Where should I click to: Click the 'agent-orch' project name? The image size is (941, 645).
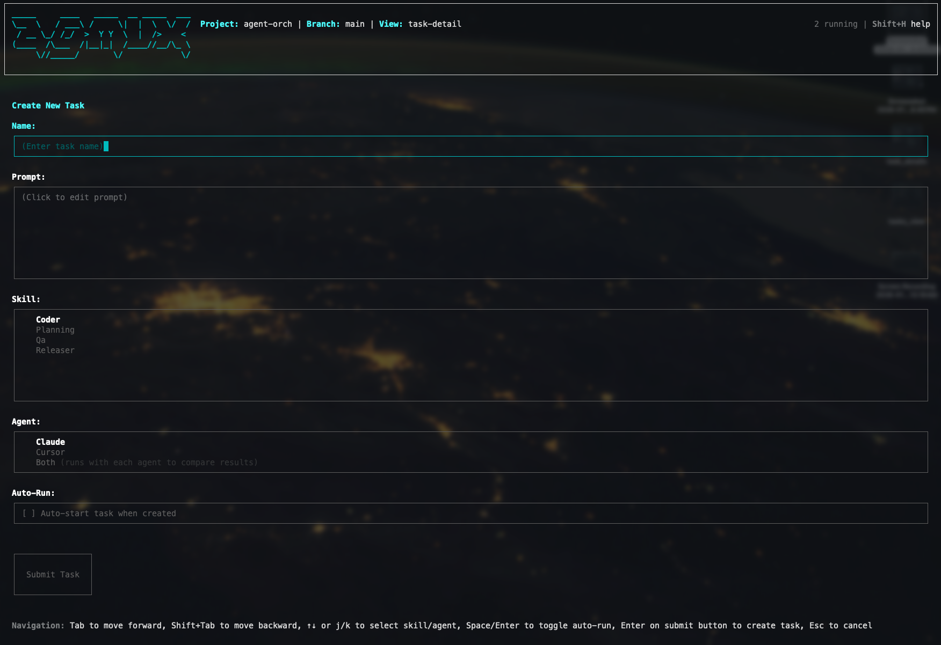point(268,24)
